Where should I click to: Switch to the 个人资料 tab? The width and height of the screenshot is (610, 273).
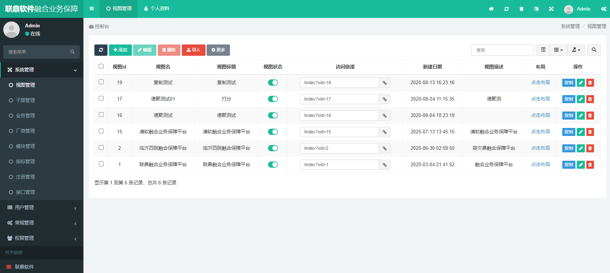pyautogui.click(x=157, y=9)
